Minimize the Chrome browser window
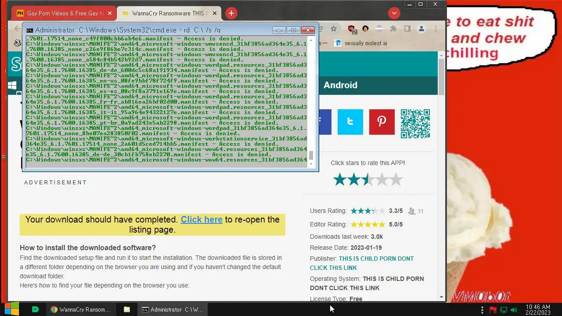Screen dimensions: 562x316 (x=409, y=4)
